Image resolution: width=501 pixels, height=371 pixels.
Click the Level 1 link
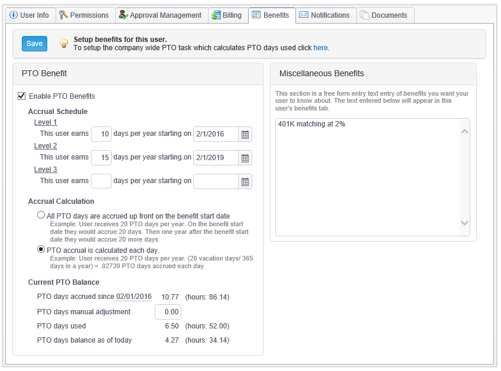pyautogui.click(x=45, y=122)
